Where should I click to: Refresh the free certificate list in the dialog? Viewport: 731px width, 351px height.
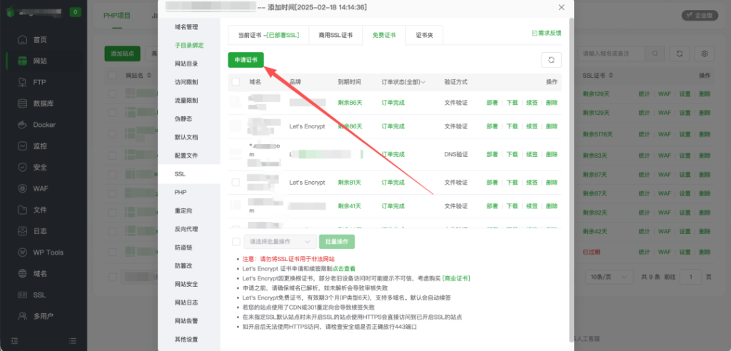551,60
